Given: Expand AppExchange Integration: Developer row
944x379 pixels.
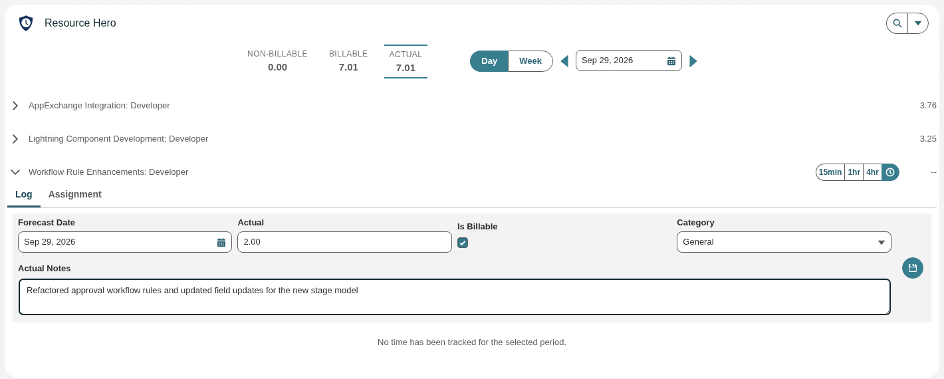Looking at the screenshot, I should (x=15, y=106).
